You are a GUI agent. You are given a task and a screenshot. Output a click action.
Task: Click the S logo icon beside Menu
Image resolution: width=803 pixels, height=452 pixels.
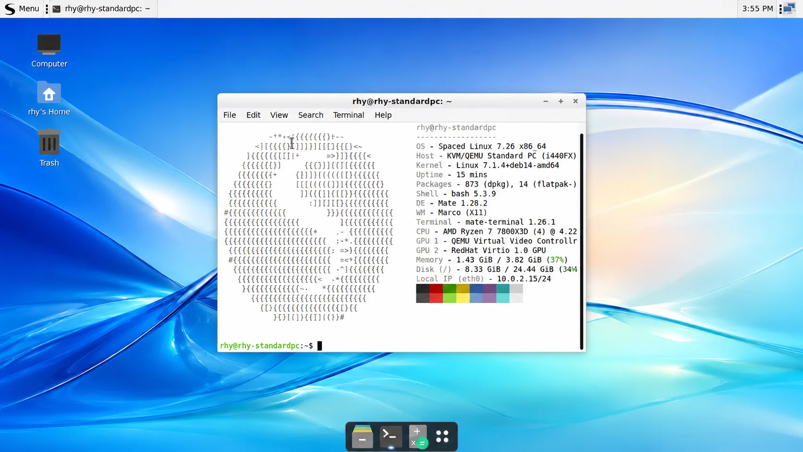tap(10, 9)
